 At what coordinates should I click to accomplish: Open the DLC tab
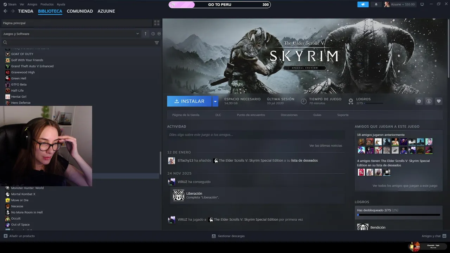[x=218, y=115]
